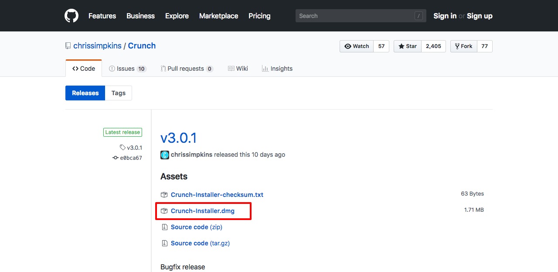The height and width of the screenshot is (272, 558).
Task: Select the Releases view button
Action: pos(85,93)
